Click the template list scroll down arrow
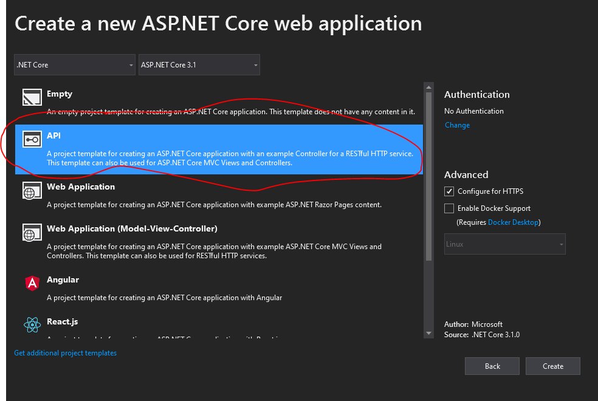Image resolution: width=598 pixels, height=401 pixels. coord(428,334)
